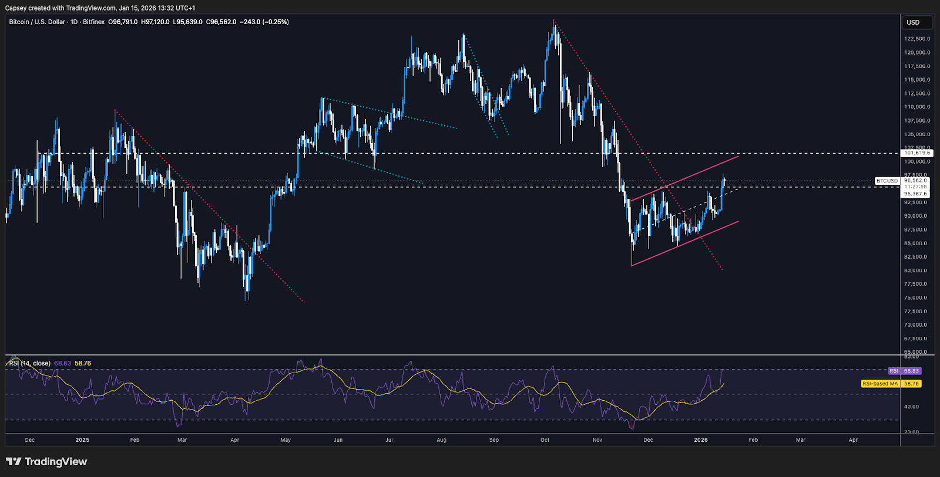Click the 110,000.0 price axis label

click(917, 107)
